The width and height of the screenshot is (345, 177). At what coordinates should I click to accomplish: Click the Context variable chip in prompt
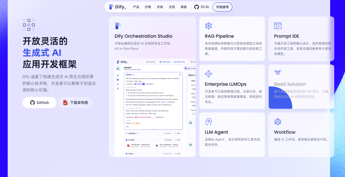(139, 84)
